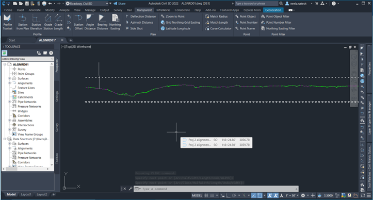Open the Geolocation ribbon tab
This screenshot has height=200, width=373.
click(273, 10)
